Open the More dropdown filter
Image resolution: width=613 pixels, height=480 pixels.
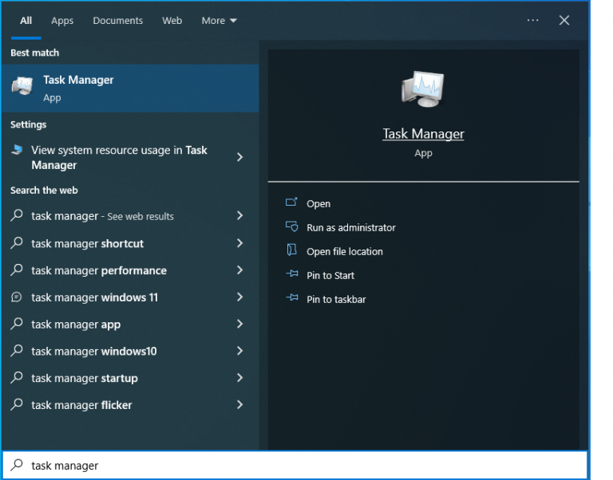click(219, 20)
